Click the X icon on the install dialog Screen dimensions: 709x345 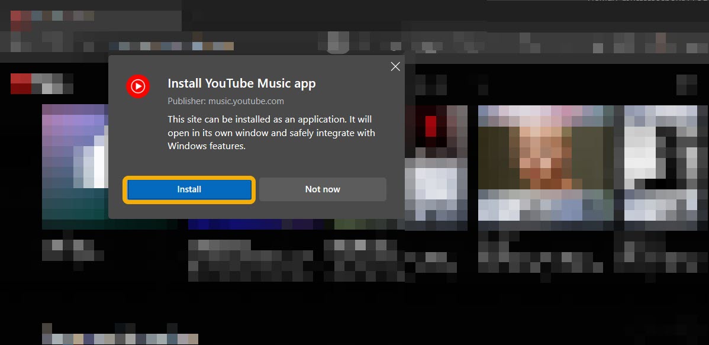click(395, 66)
